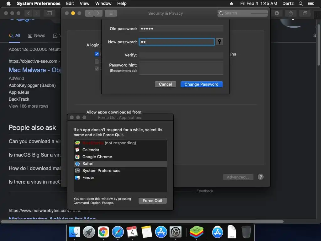Open BlueStacks from the Dock
321x241 pixels.
[197, 232]
